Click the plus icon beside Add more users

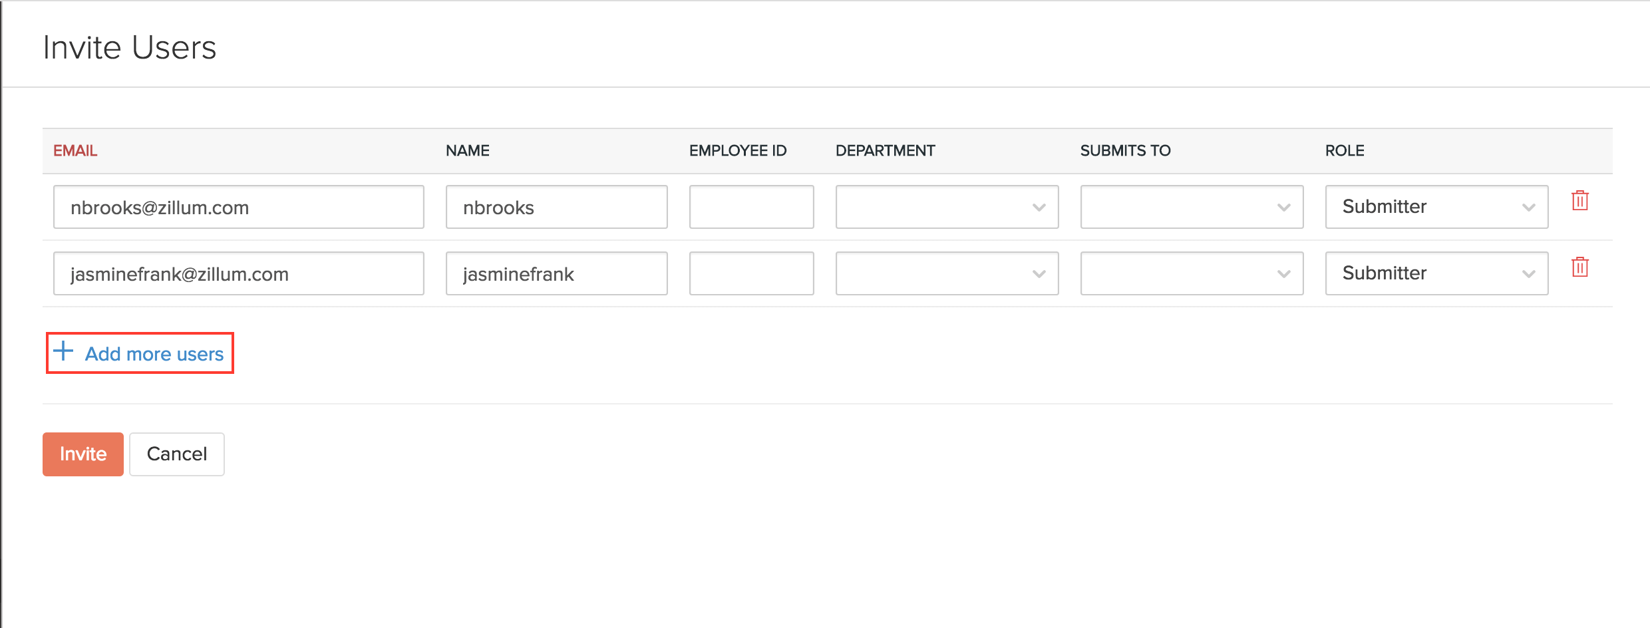63,353
